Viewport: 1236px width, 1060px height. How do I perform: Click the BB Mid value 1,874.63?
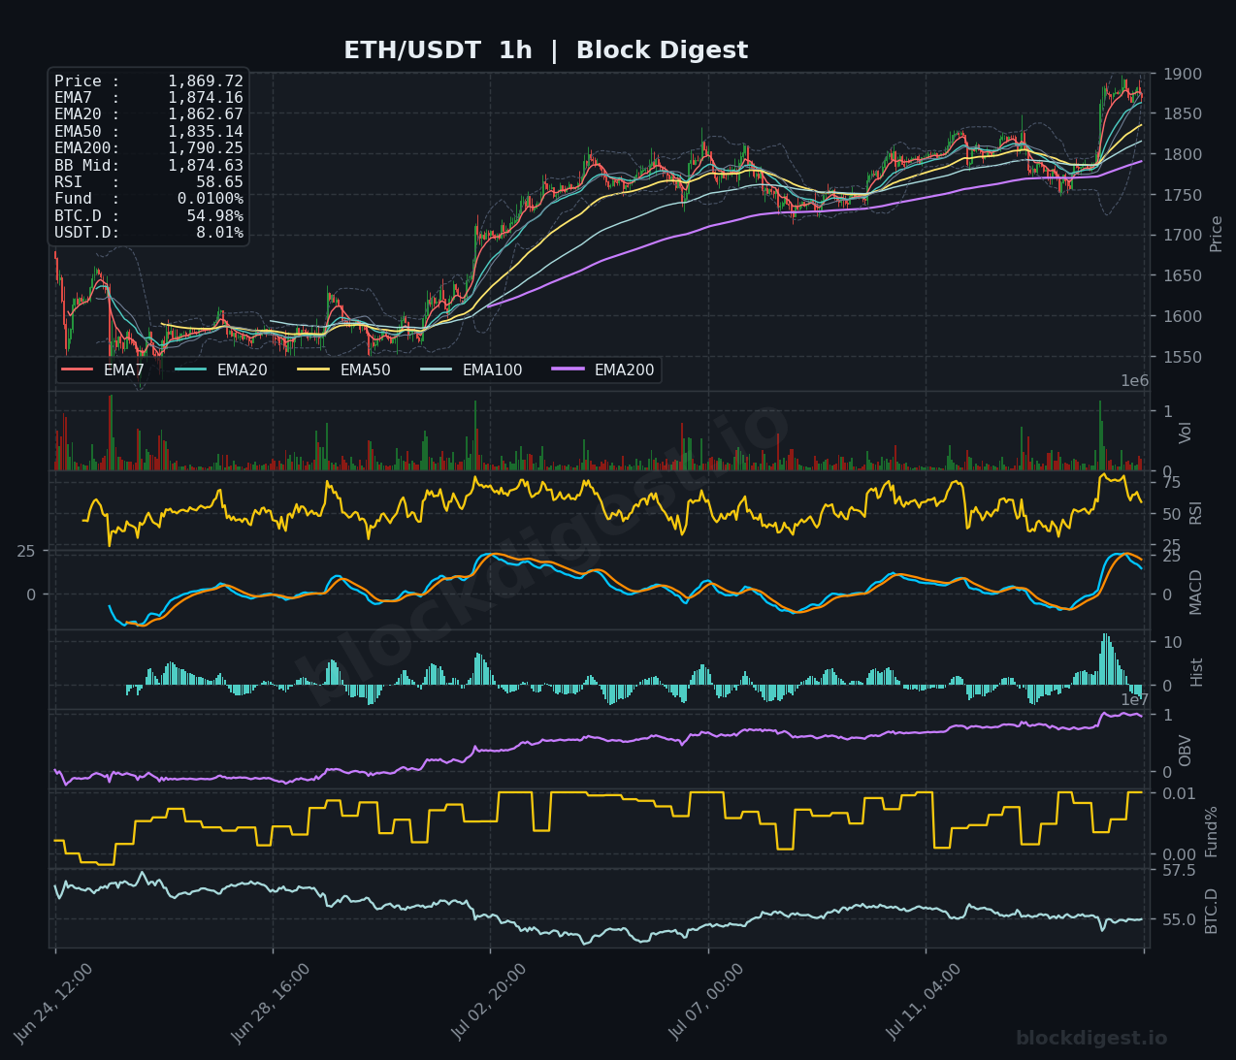[206, 165]
